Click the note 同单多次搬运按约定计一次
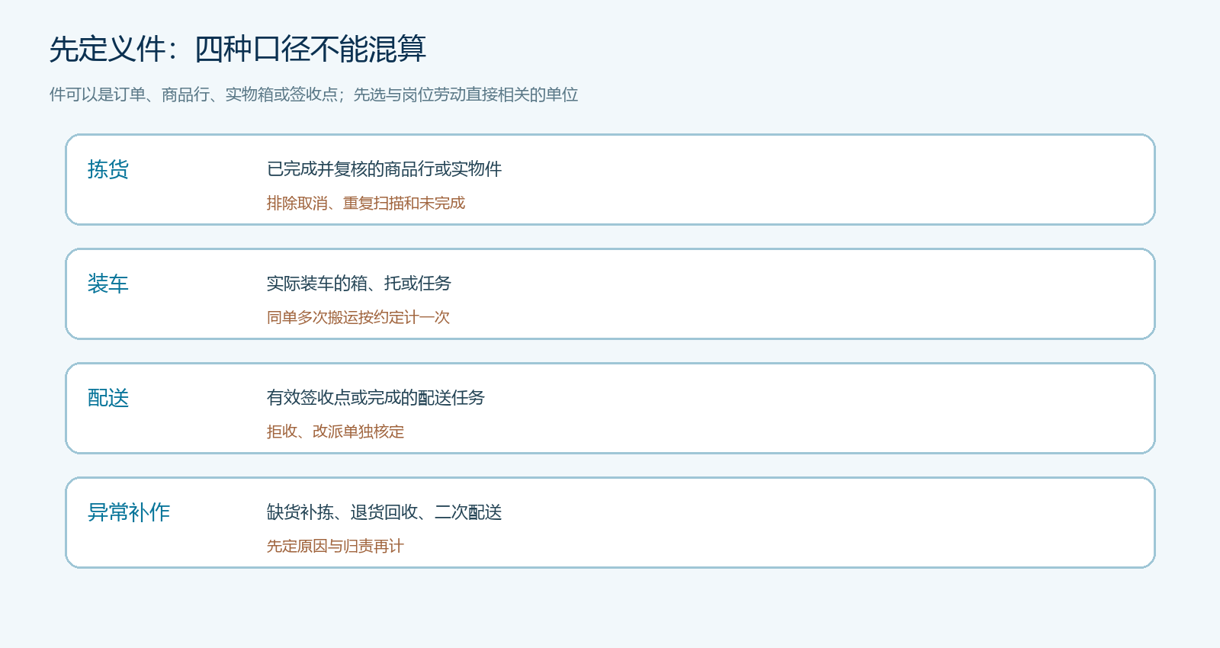This screenshot has width=1220, height=648. tap(358, 317)
